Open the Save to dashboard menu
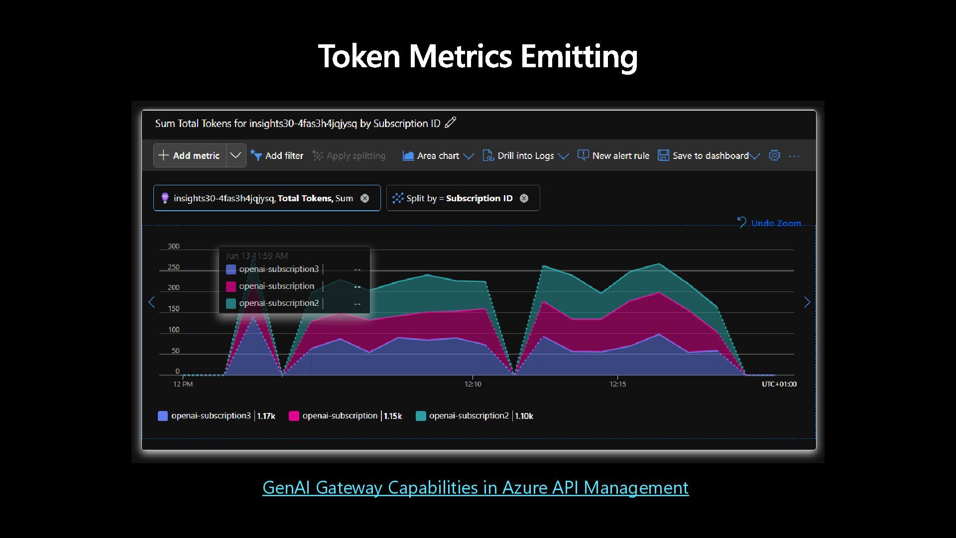The height and width of the screenshot is (538, 956). point(710,155)
